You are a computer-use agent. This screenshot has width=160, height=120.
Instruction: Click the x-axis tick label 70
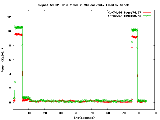click(124, 113)
